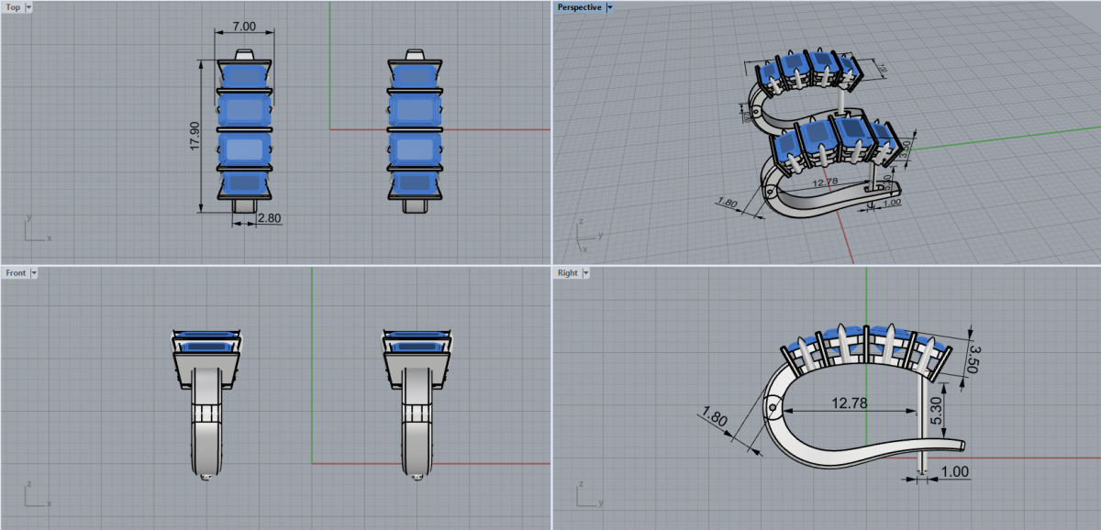Select the 2.80 dimension in Top view
Screen dimensions: 1101x530
[x=268, y=219]
